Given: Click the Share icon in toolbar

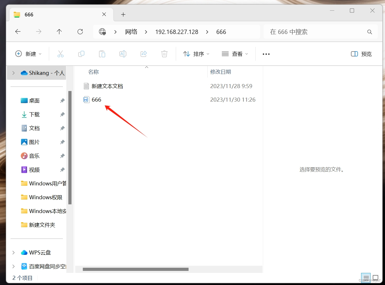Looking at the screenshot, I should coord(144,54).
